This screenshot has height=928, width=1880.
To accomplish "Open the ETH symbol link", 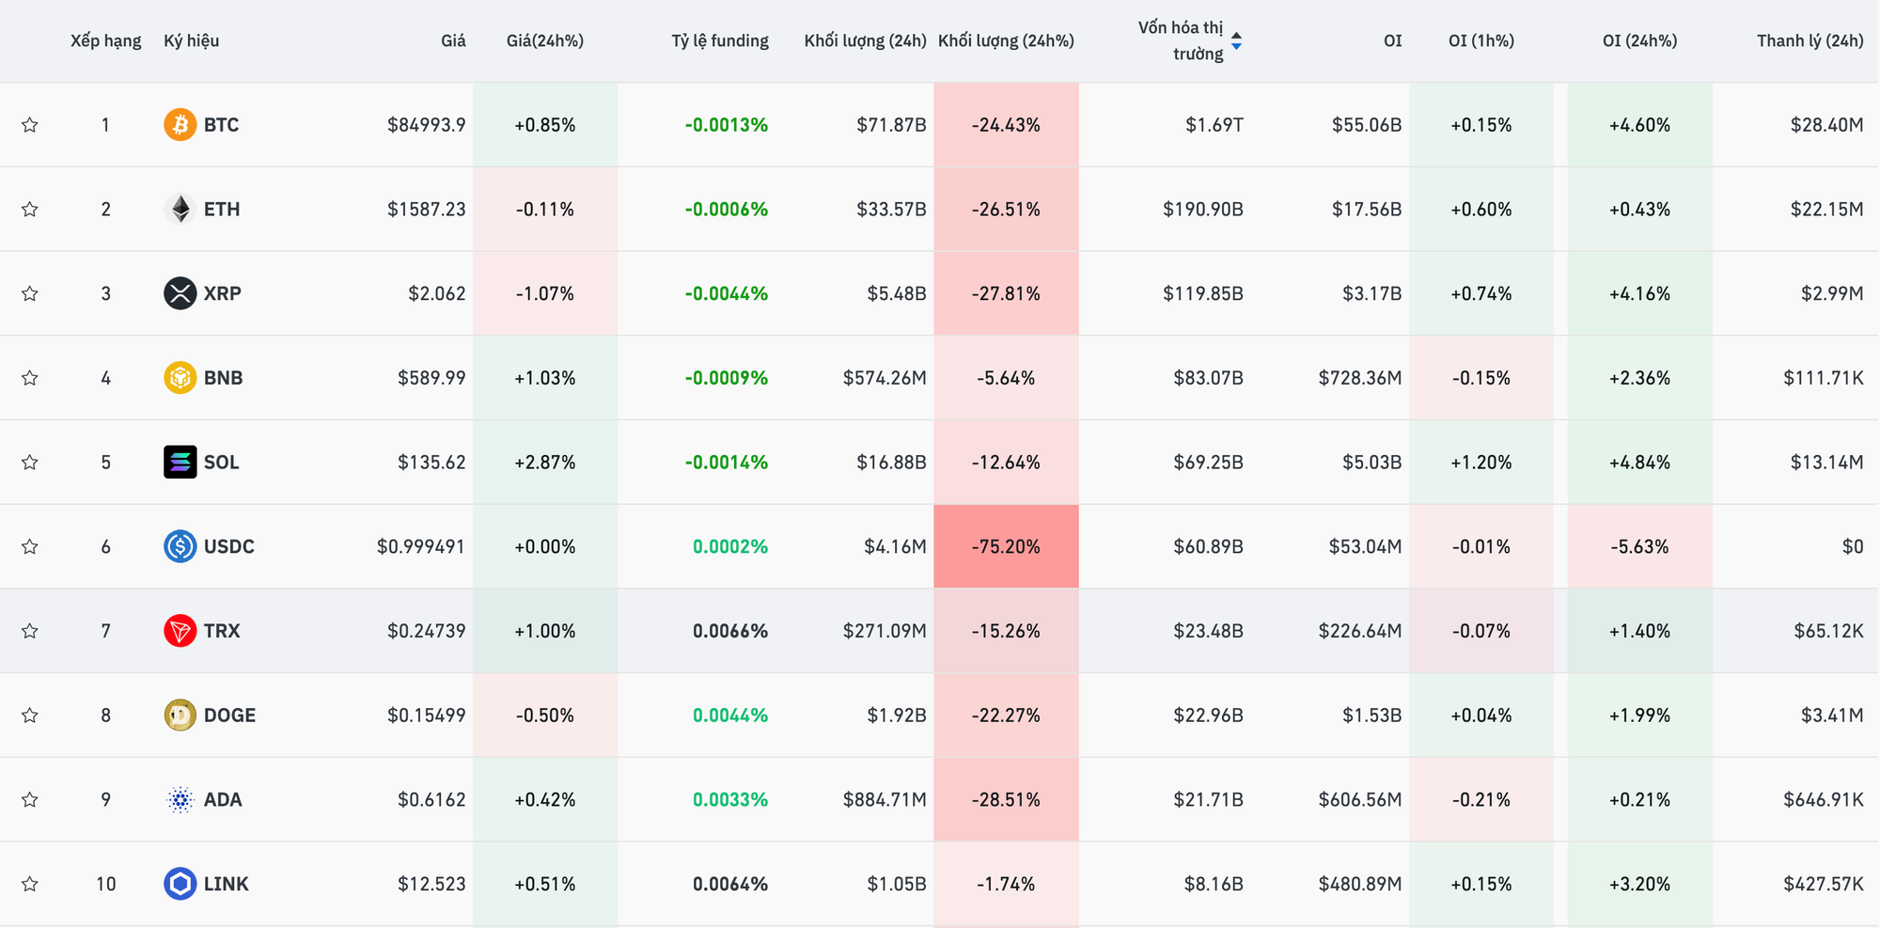I will 222,209.
